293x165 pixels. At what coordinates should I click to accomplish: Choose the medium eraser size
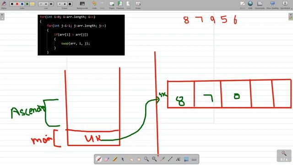(x=65, y=4)
